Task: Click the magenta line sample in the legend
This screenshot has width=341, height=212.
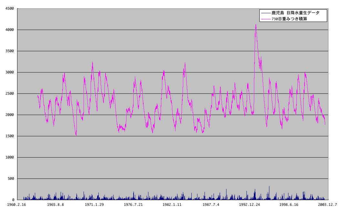Action: [x=266, y=19]
